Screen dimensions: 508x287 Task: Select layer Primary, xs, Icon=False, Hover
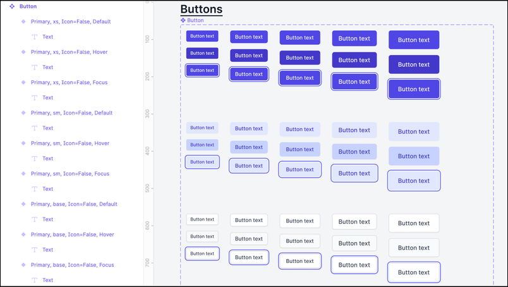click(69, 52)
